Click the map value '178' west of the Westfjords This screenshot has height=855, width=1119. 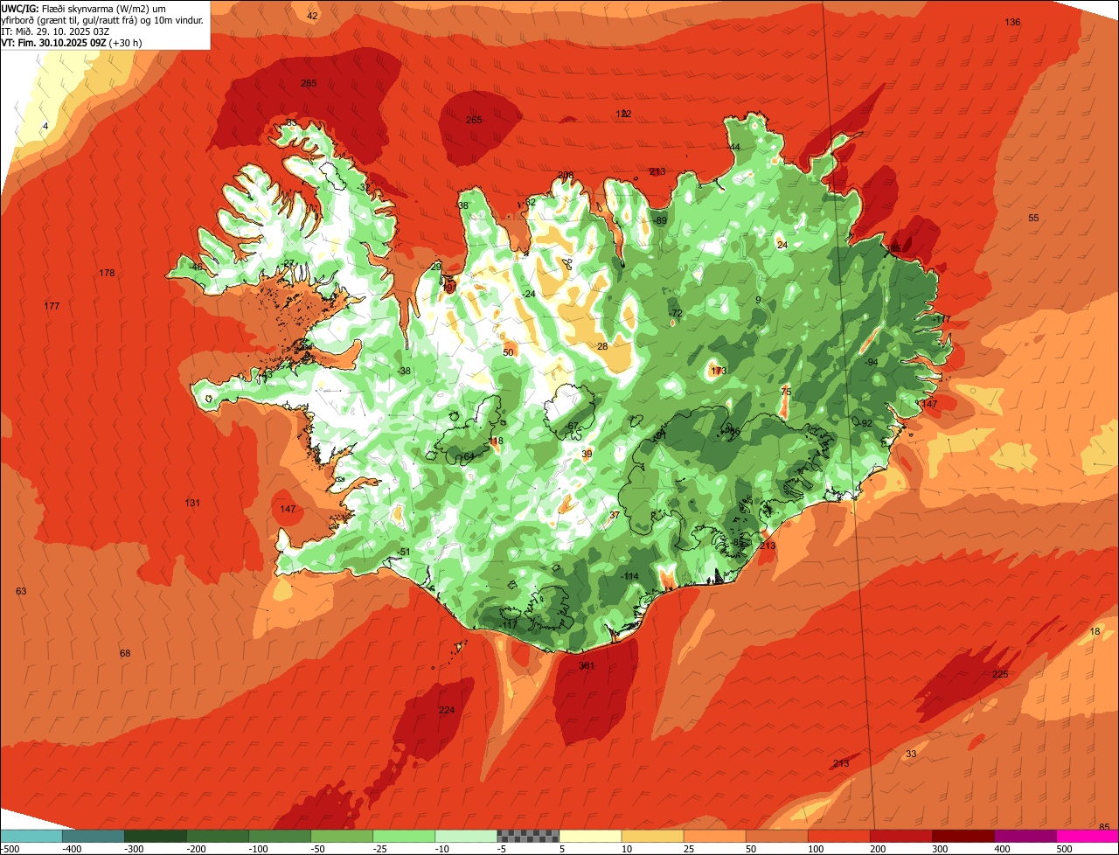tap(107, 274)
